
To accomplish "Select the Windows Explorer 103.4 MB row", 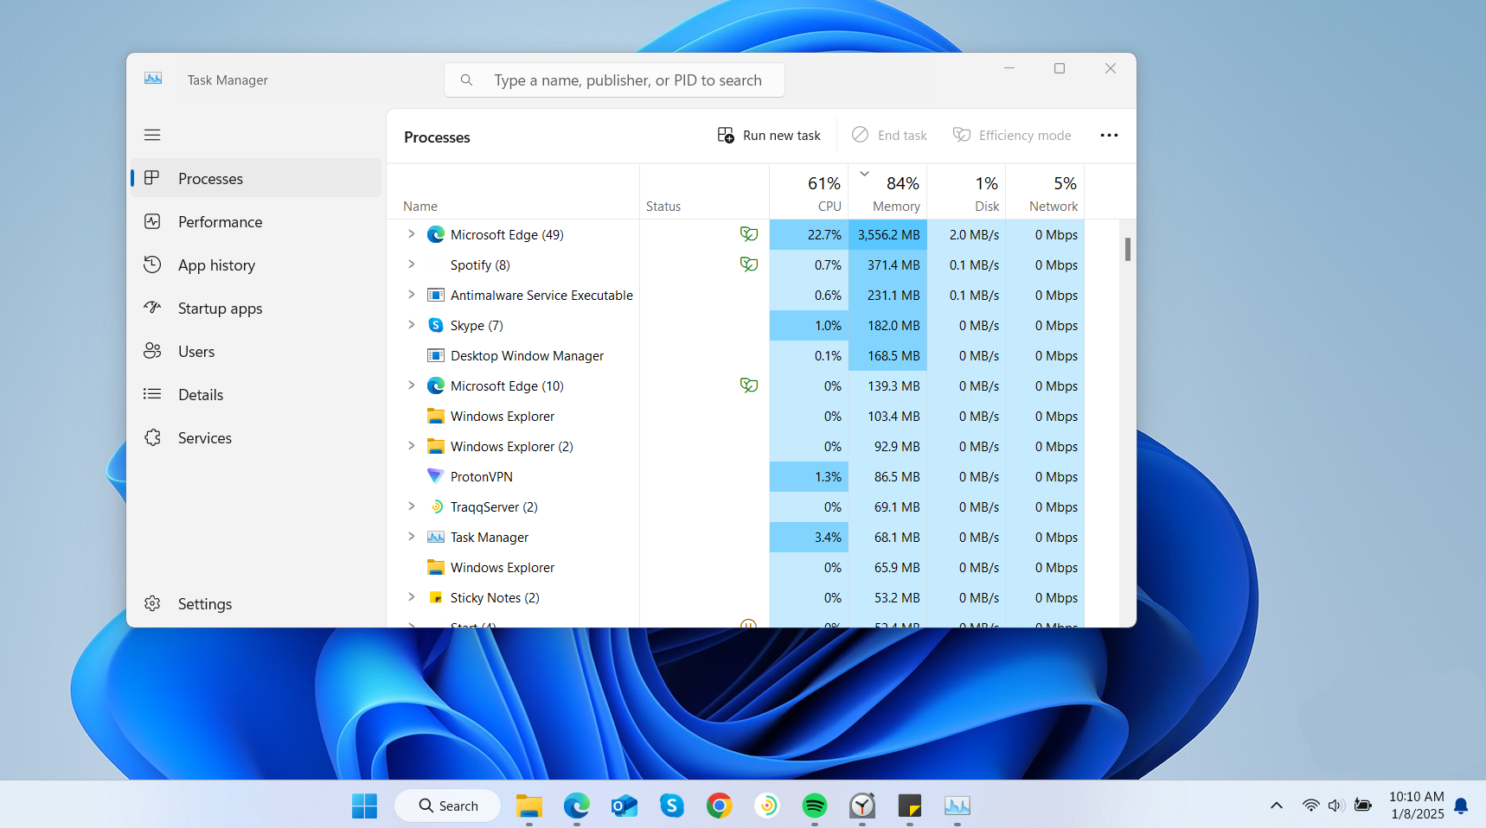I will coord(735,416).
